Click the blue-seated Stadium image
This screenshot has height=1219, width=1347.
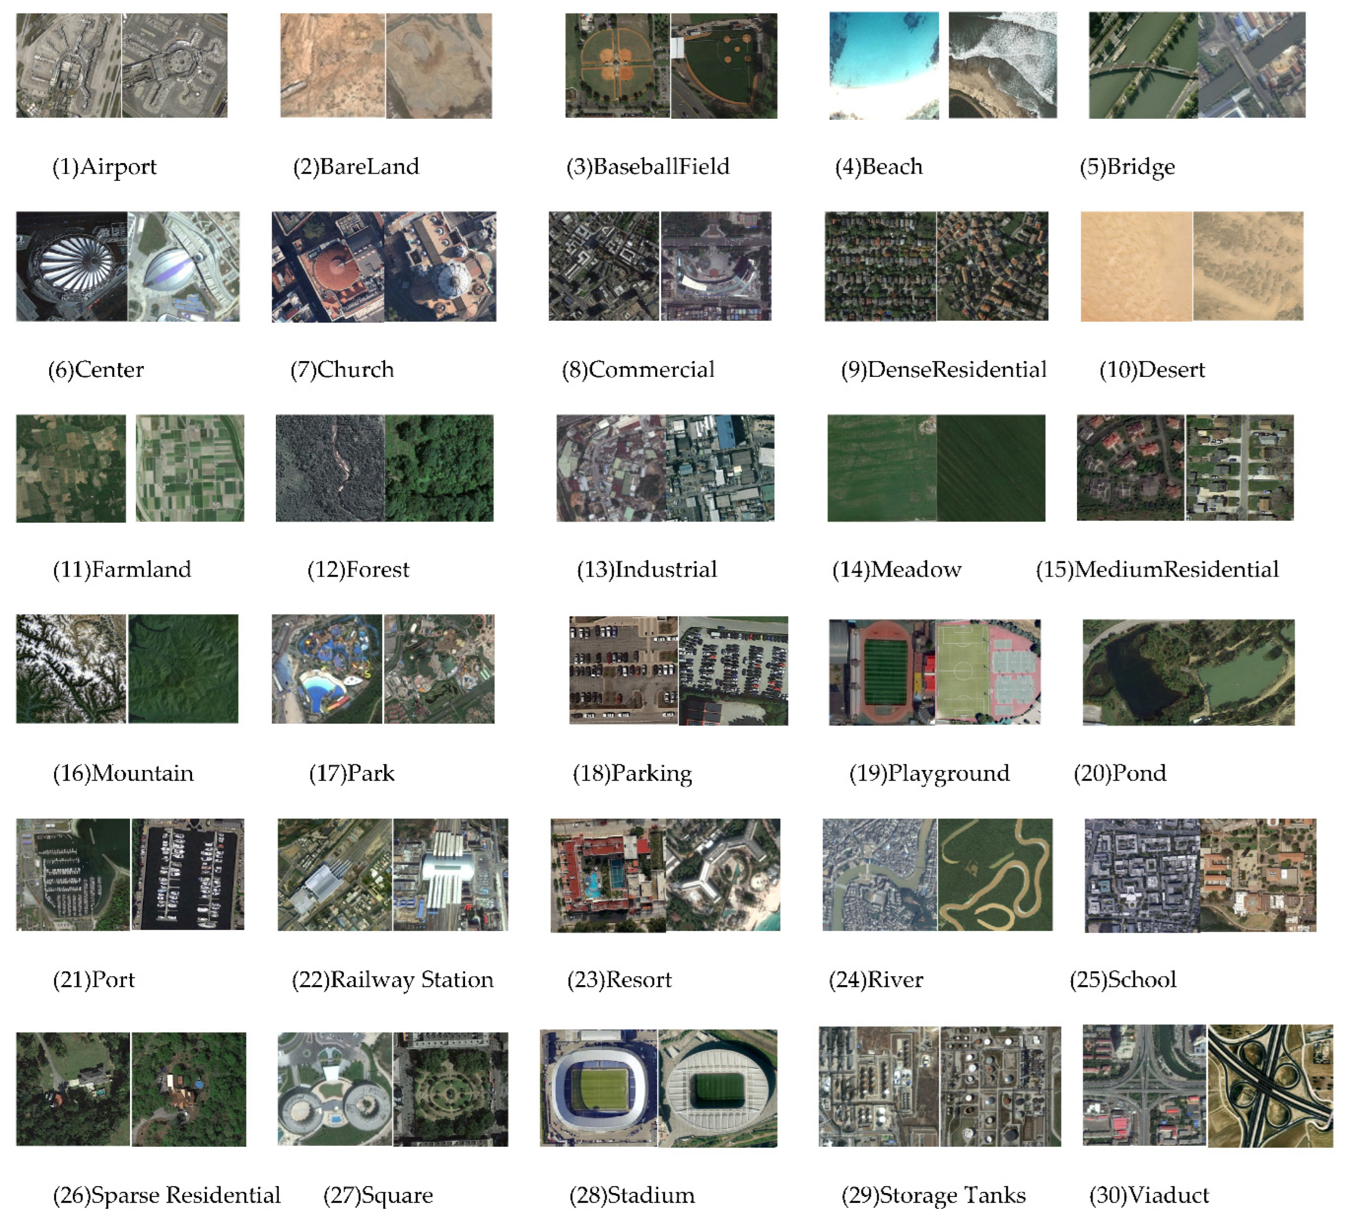point(599,1088)
